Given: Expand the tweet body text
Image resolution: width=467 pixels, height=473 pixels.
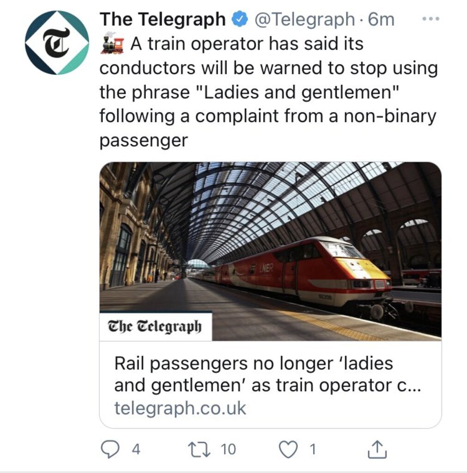Looking at the screenshot, I should [268, 91].
